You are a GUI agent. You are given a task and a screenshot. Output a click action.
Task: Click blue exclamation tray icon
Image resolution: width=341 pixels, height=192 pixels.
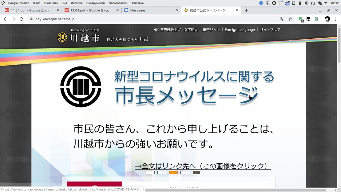point(261,3)
